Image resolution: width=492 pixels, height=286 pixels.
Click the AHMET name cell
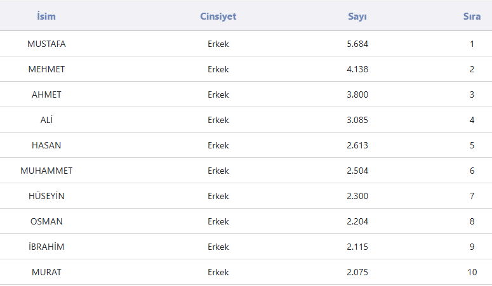pyautogui.click(x=46, y=94)
